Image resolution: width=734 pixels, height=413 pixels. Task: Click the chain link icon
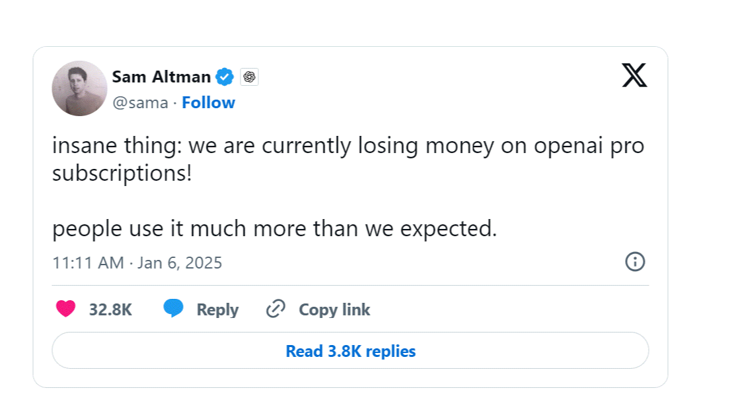click(x=275, y=309)
